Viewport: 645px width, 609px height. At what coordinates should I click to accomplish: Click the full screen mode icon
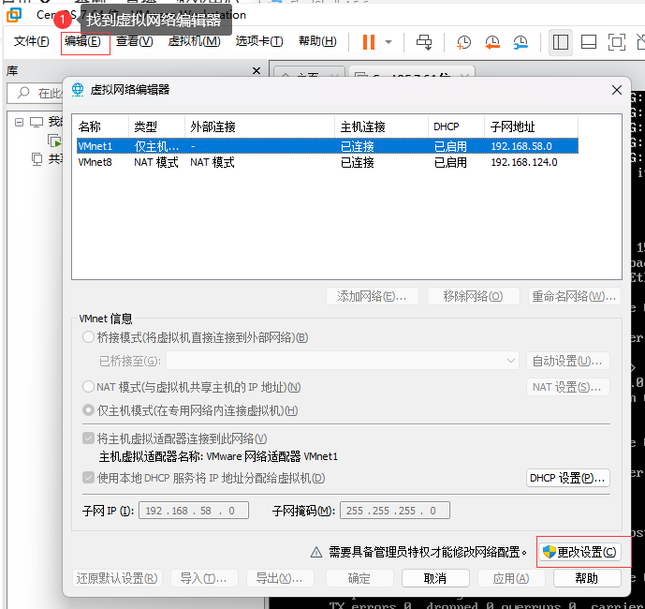pos(617,42)
